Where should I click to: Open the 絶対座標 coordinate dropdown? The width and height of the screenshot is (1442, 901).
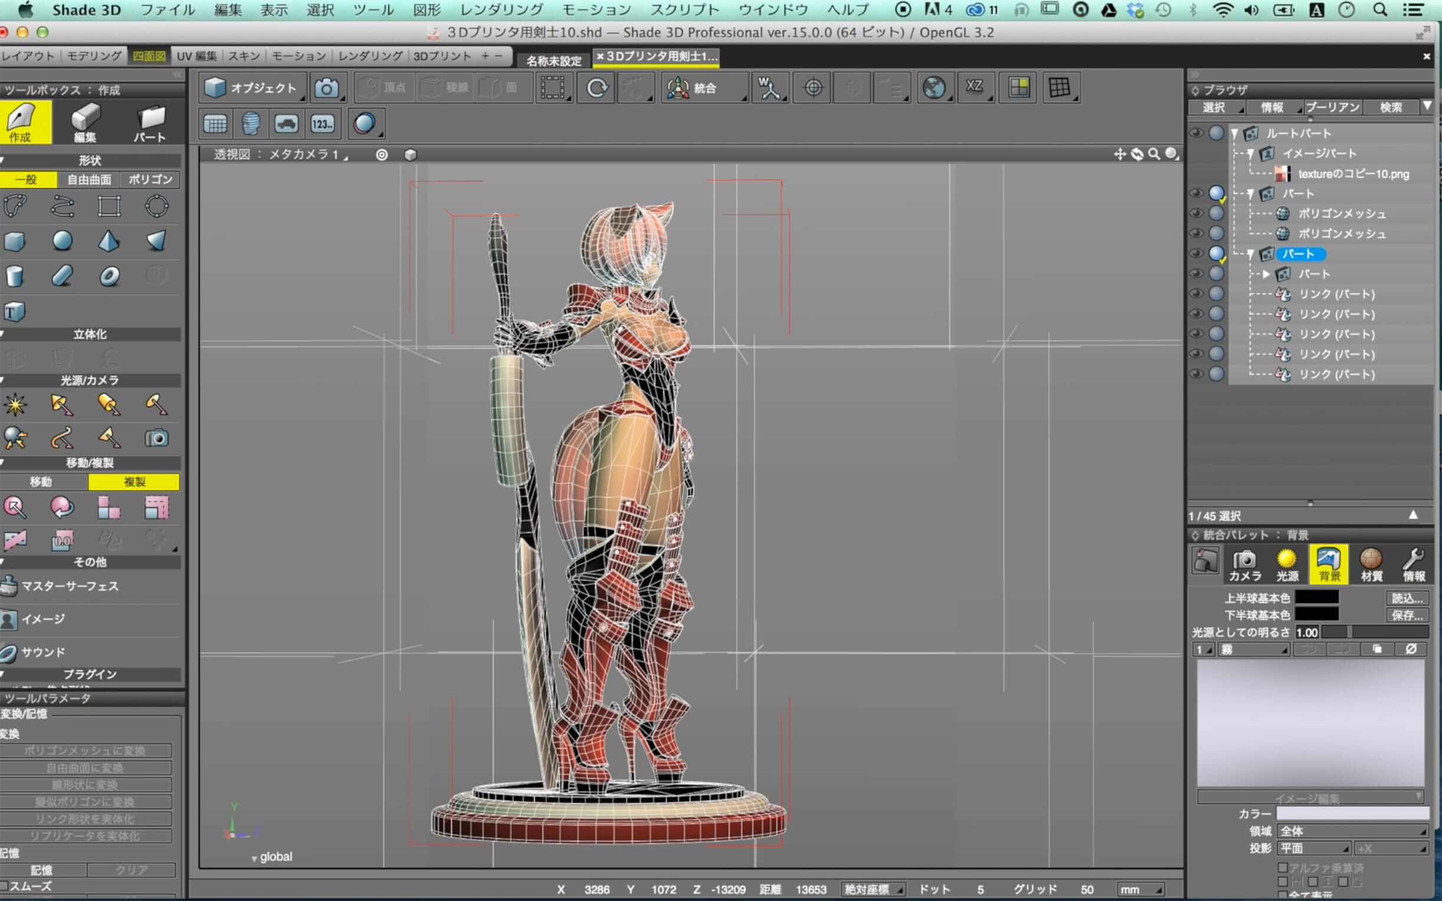click(x=873, y=889)
